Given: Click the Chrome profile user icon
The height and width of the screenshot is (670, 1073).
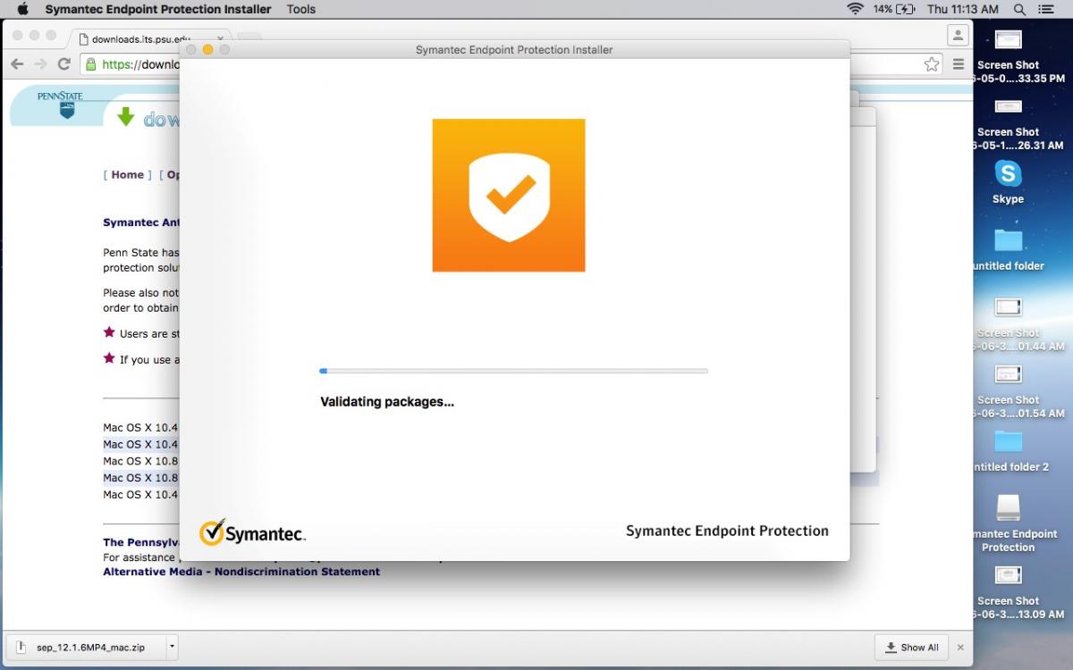Looking at the screenshot, I should 958,36.
